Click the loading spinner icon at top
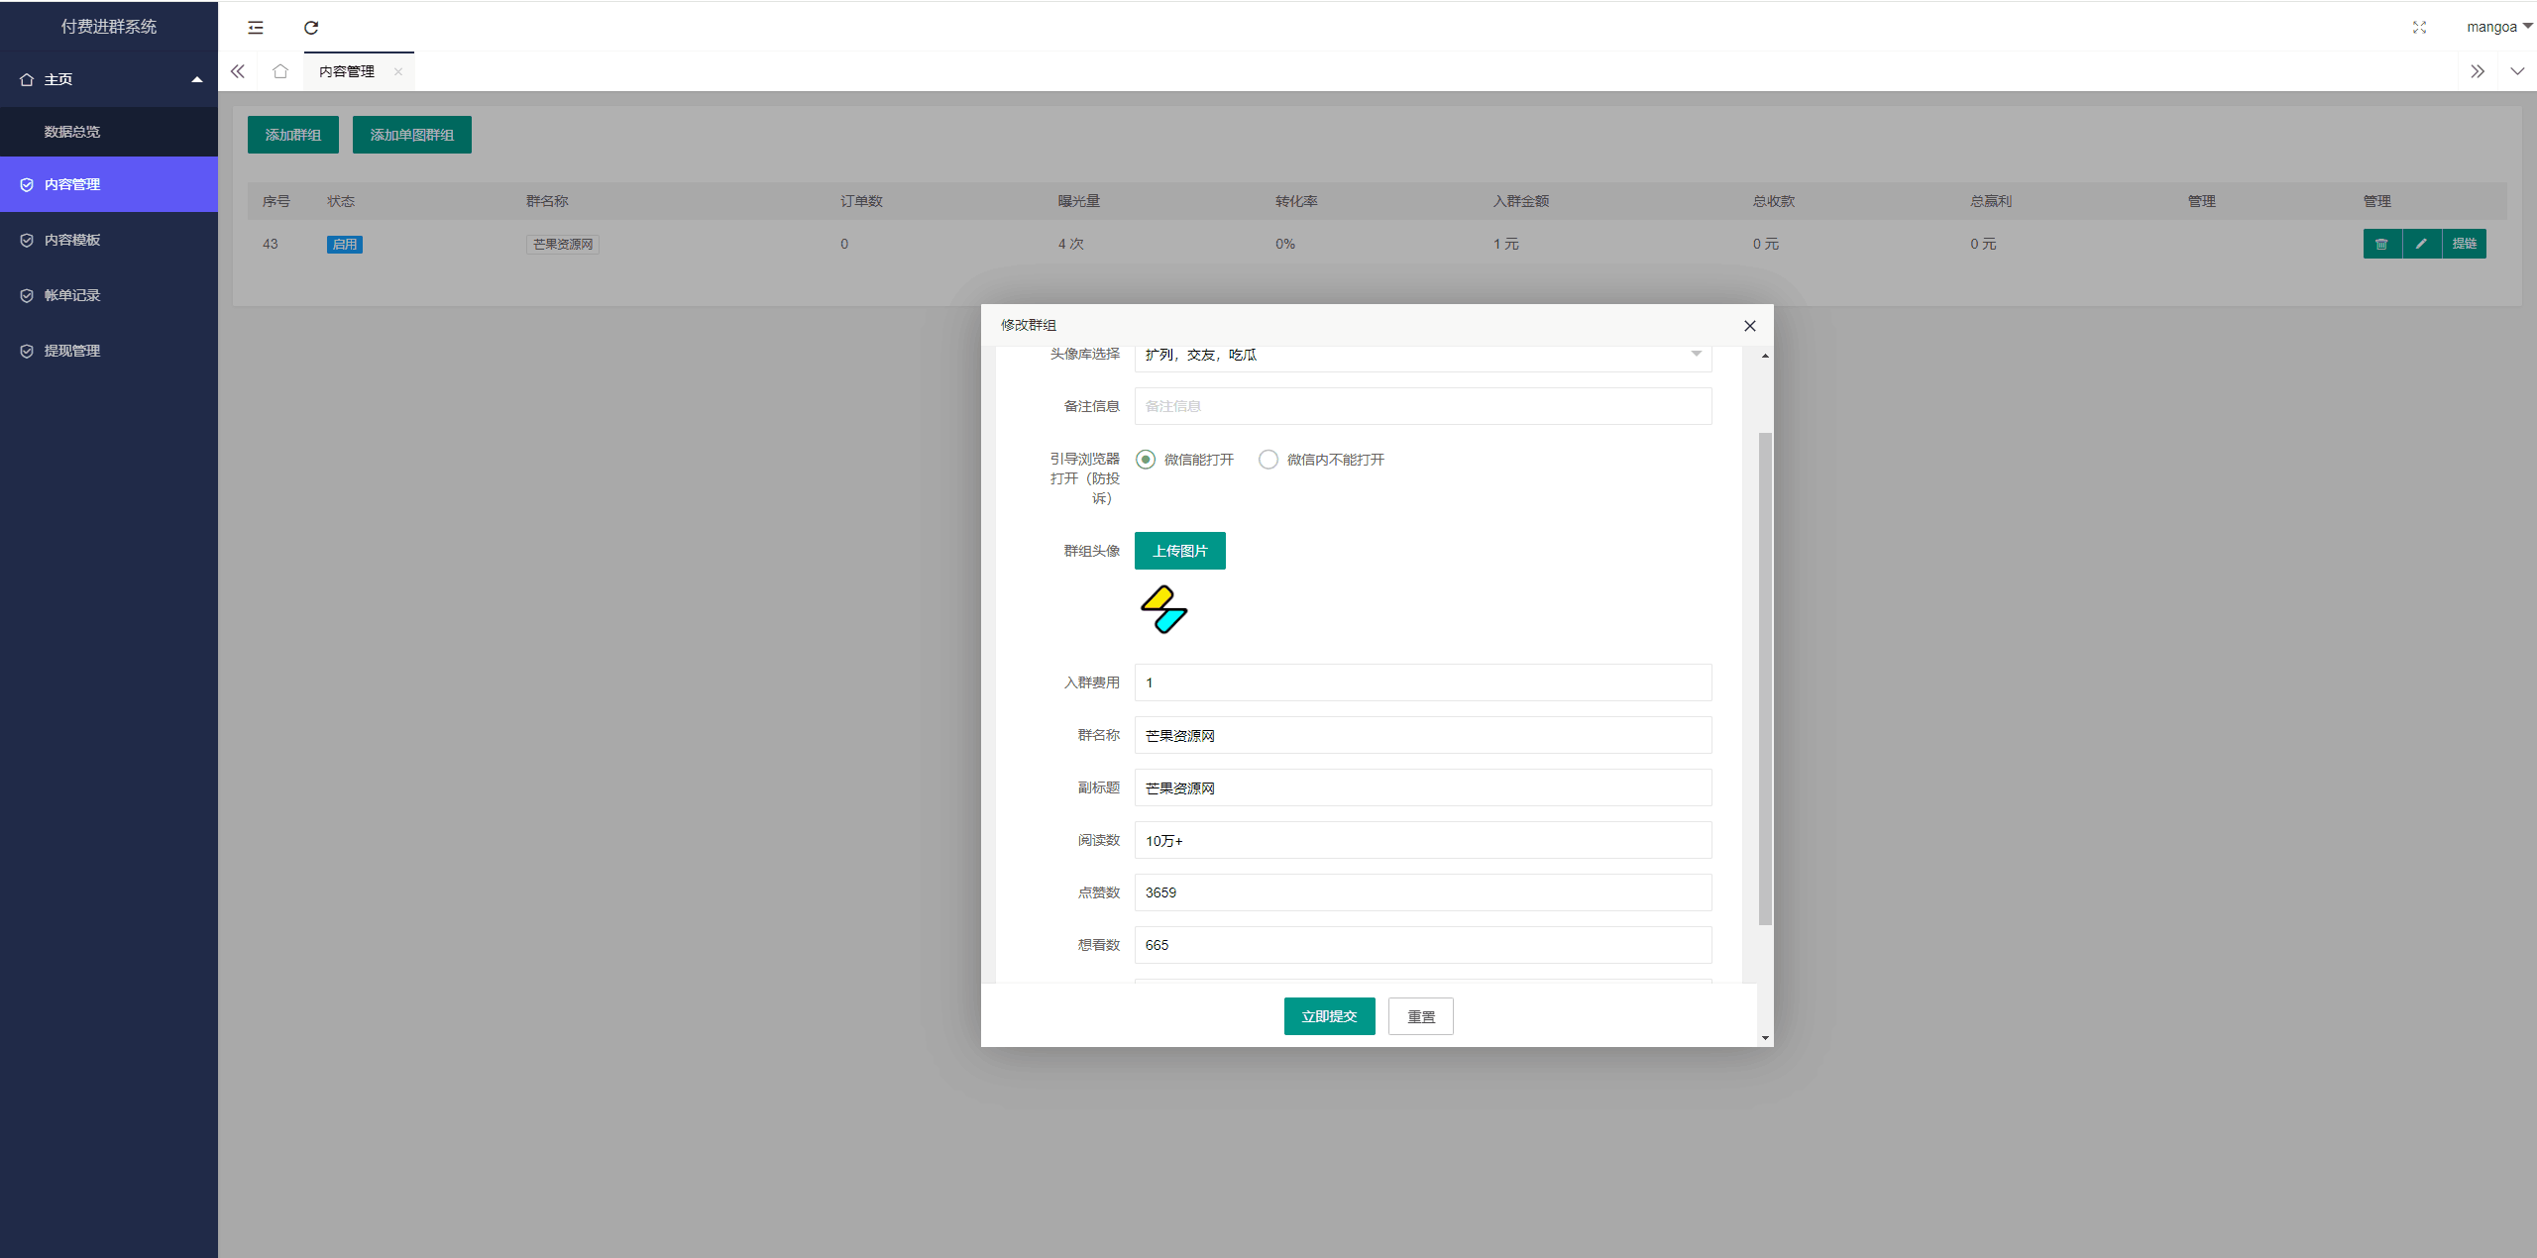2537x1258 pixels. click(310, 26)
